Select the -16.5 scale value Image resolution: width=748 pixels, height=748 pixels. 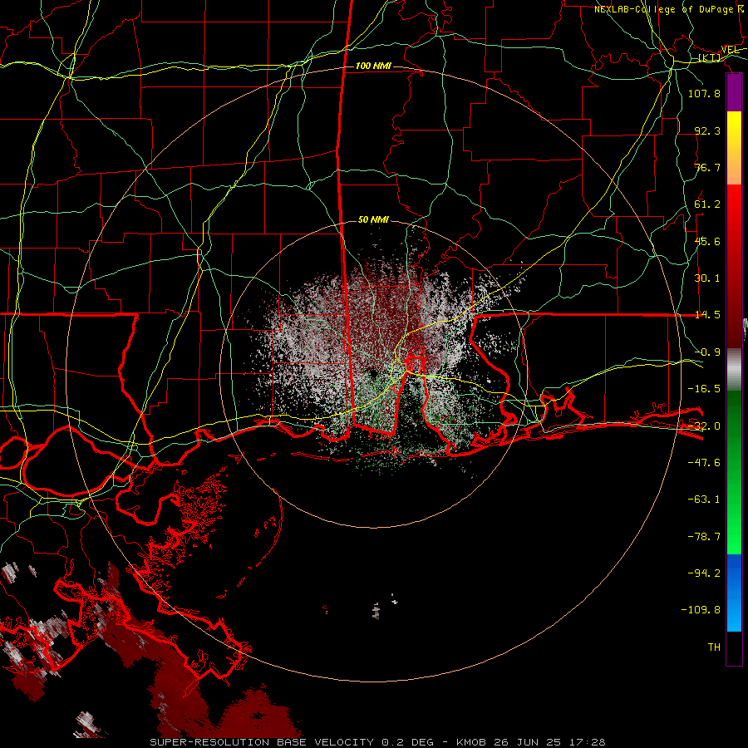(x=704, y=389)
